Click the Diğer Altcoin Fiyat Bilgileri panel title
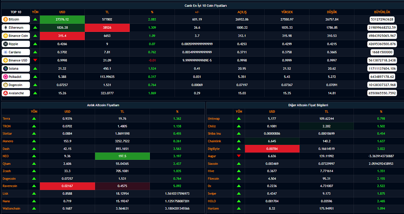Screen dimensions: 404x214 pos(308,105)
